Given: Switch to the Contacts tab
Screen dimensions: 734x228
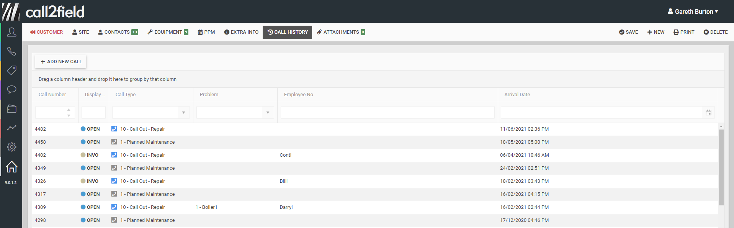Looking at the screenshot, I should tap(118, 32).
